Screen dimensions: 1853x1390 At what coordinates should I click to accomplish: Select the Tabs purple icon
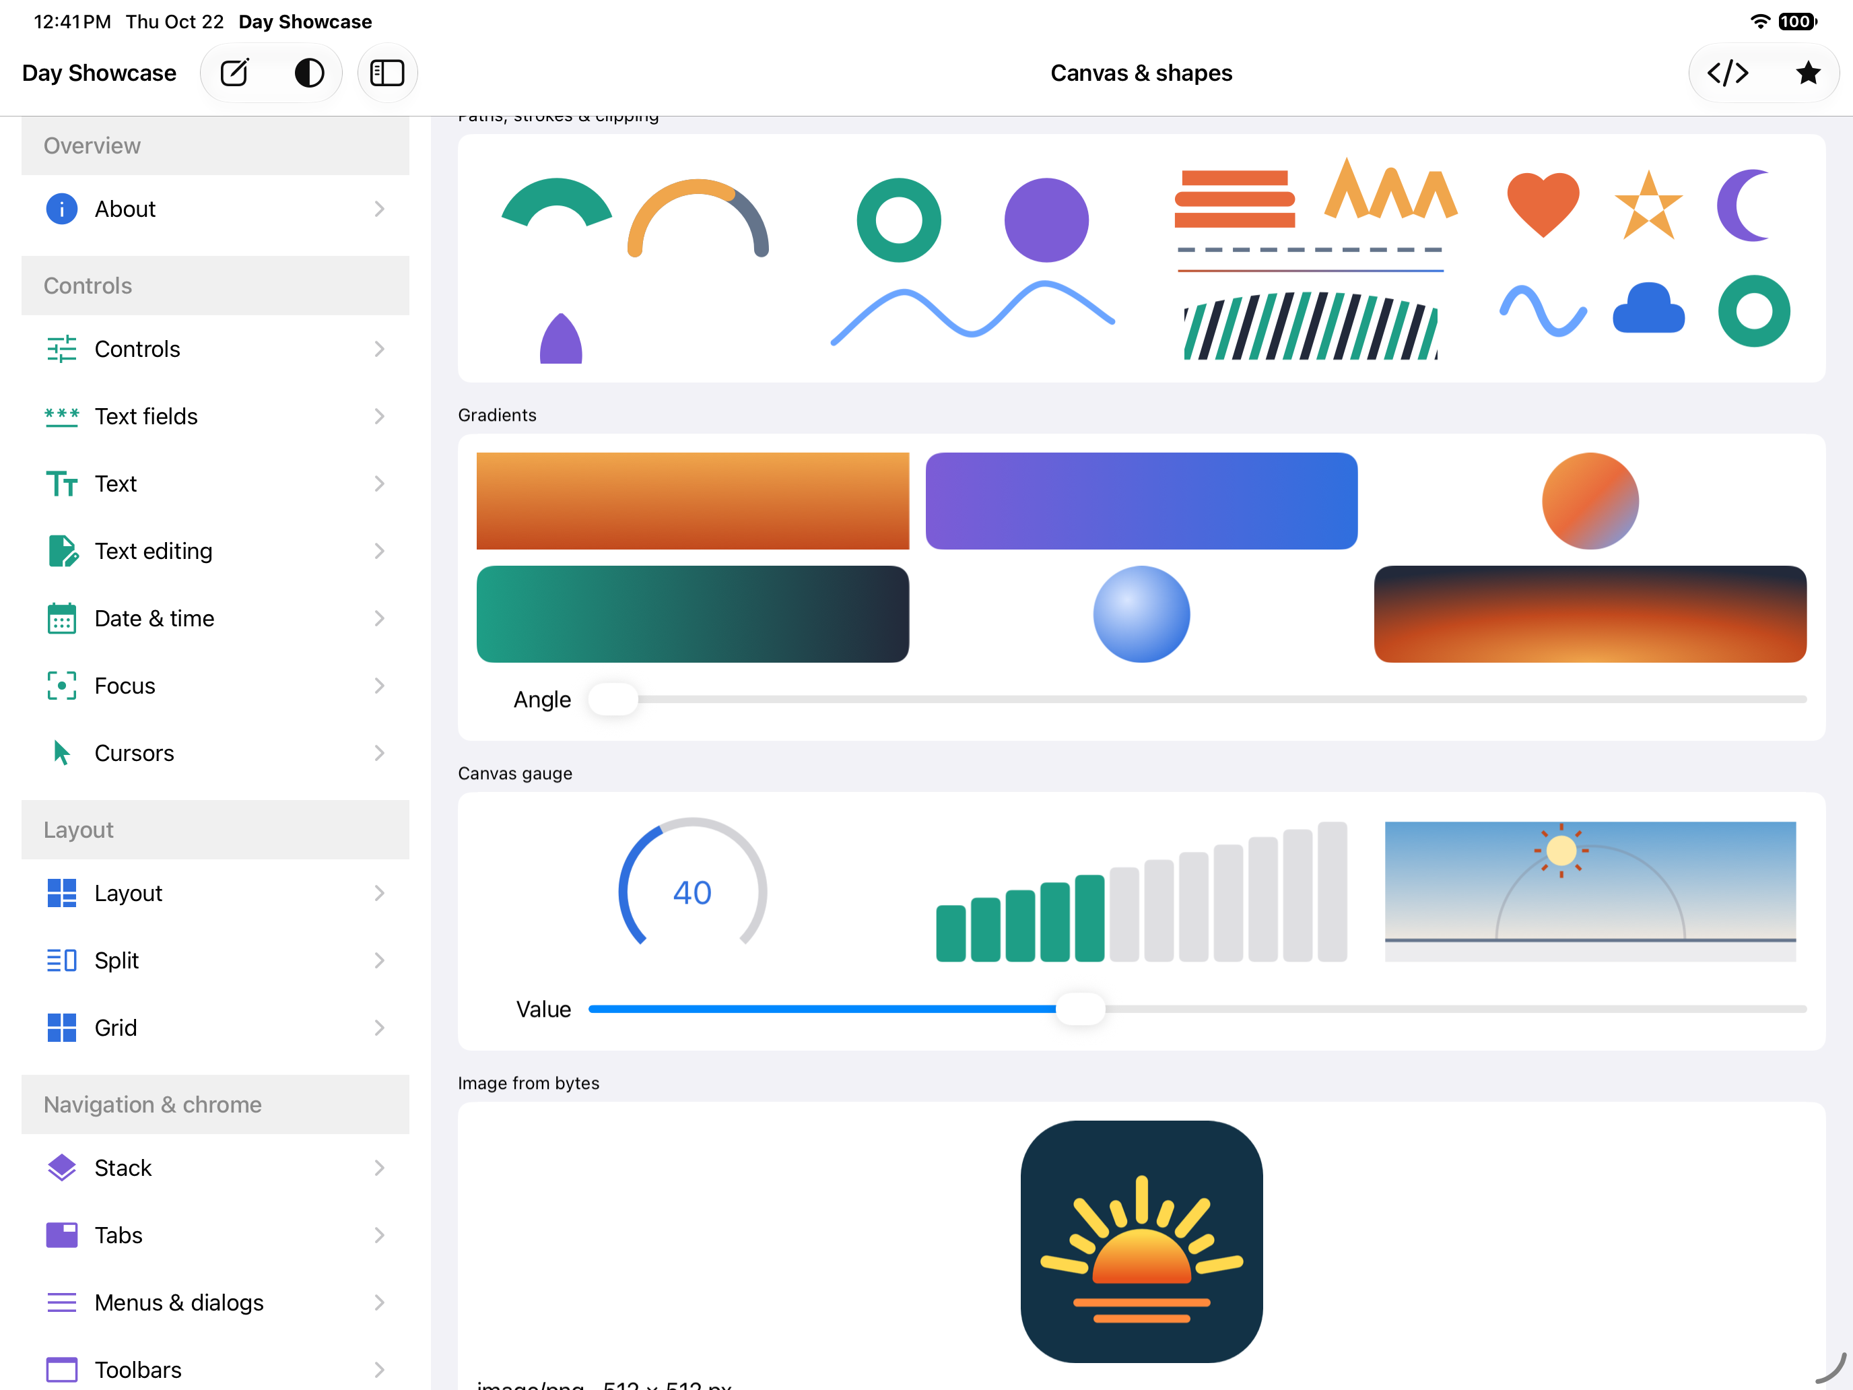click(62, 1235)
